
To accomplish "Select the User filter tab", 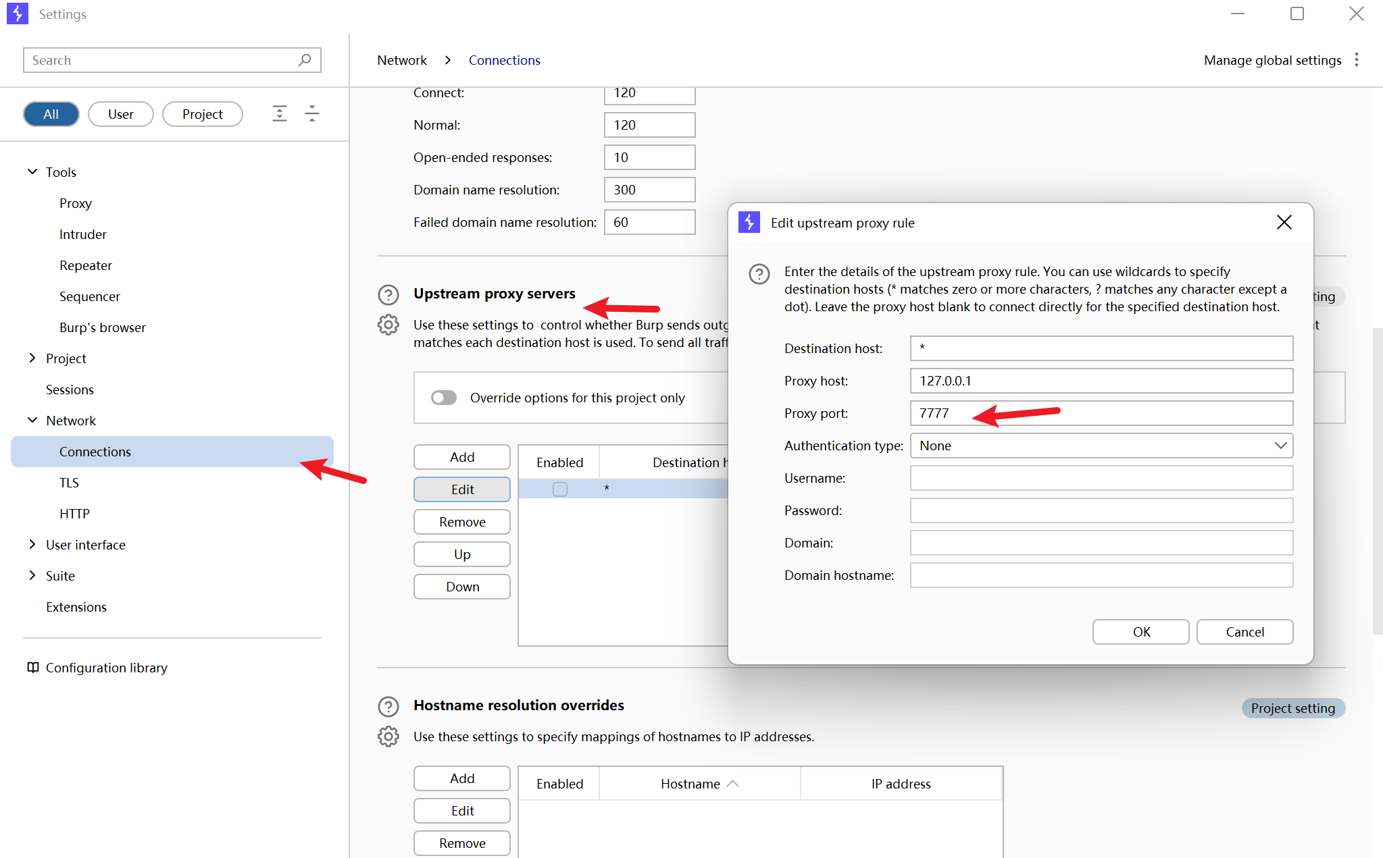I will [121, 114].
